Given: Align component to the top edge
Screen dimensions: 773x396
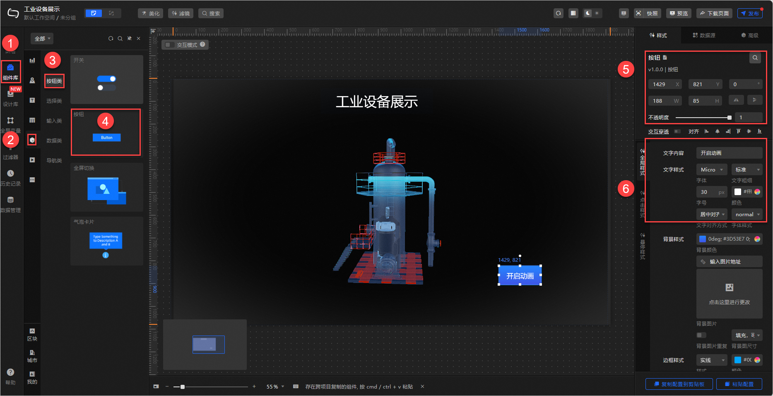Looking at the screenshot, I should (739, 131).
